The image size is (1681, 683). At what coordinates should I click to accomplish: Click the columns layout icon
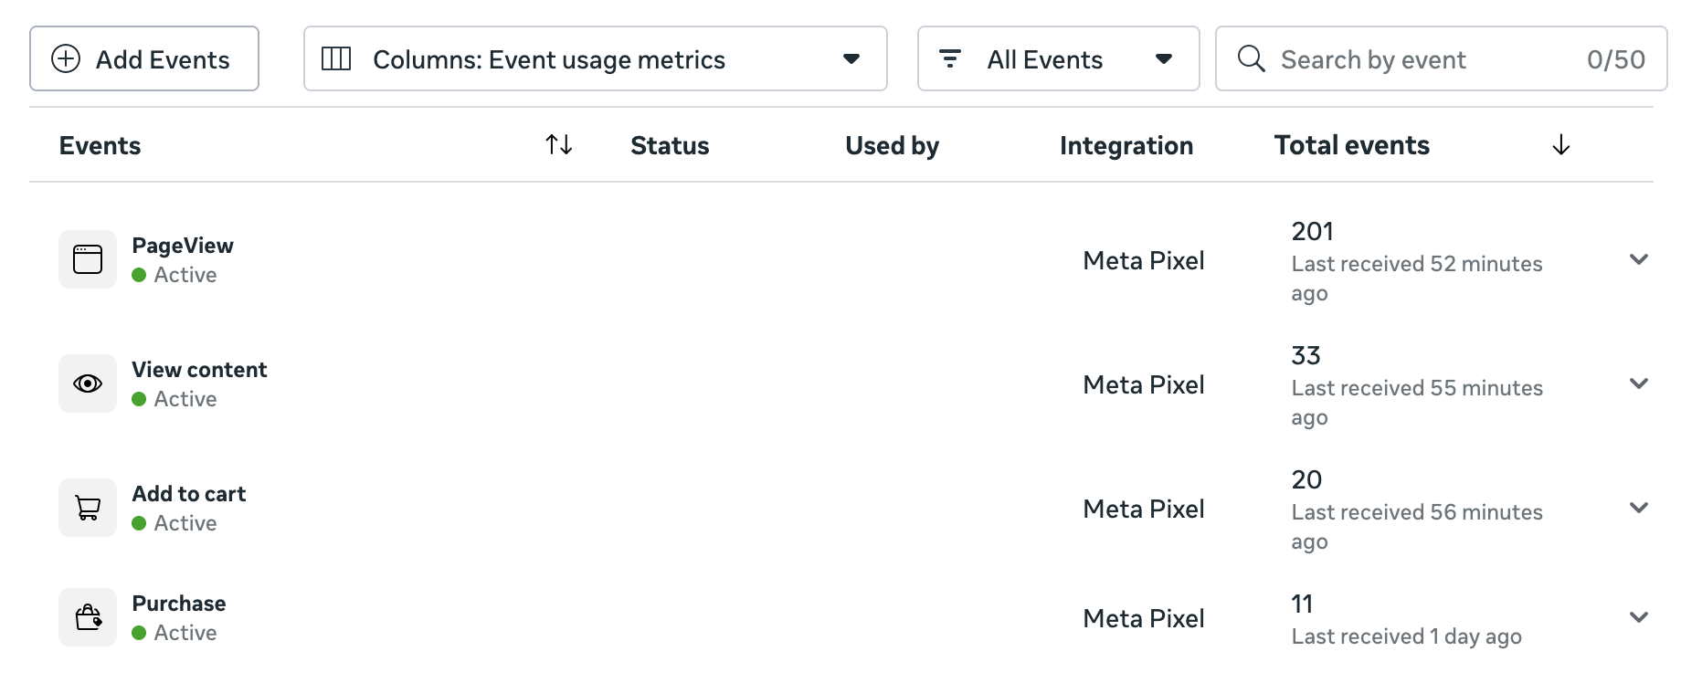coord(336,59)
